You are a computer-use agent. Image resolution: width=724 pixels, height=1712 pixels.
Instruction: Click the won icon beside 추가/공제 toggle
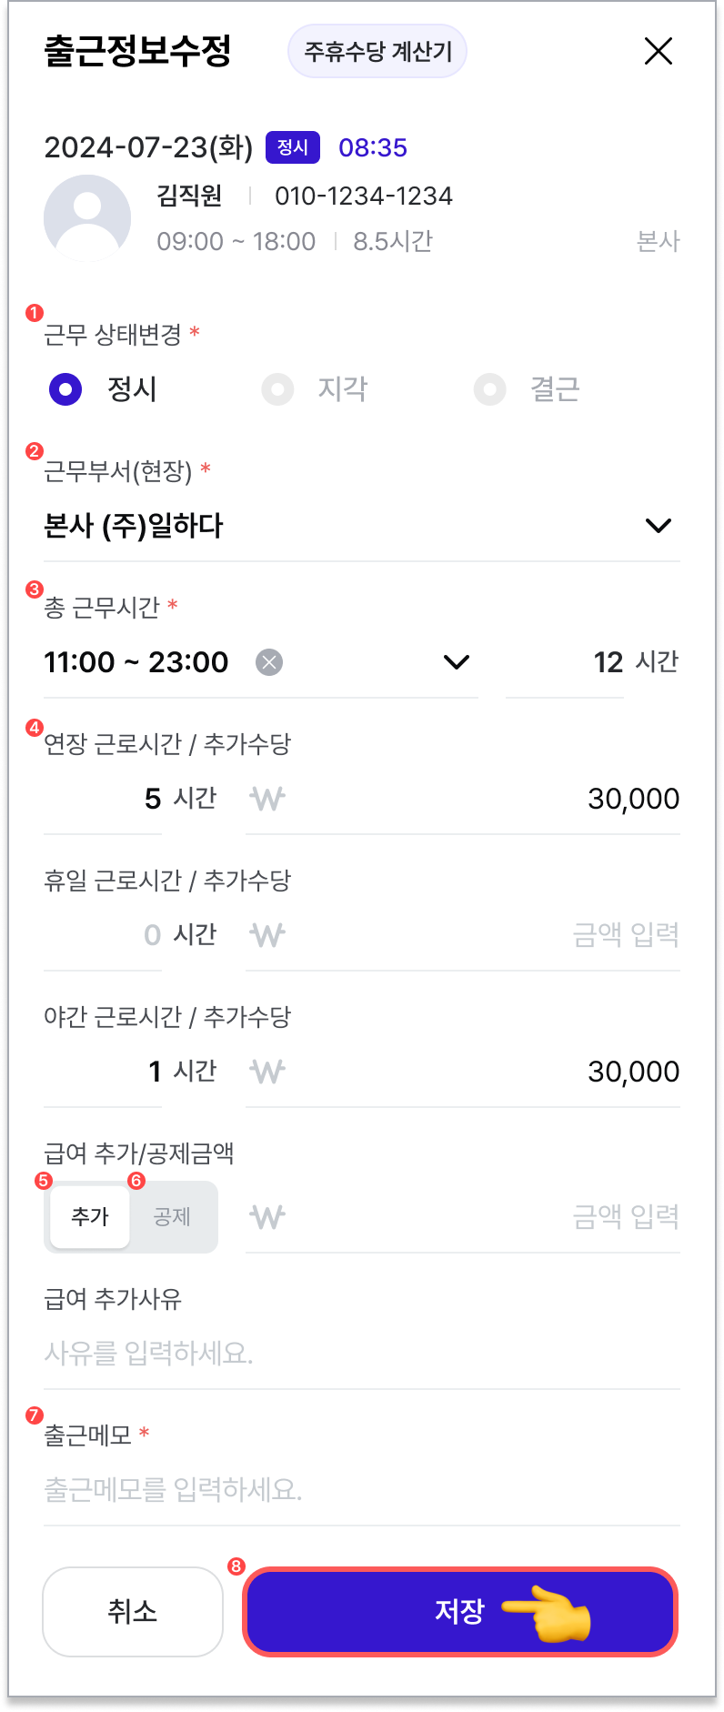pyautogui.click(x=267, y=1217)
